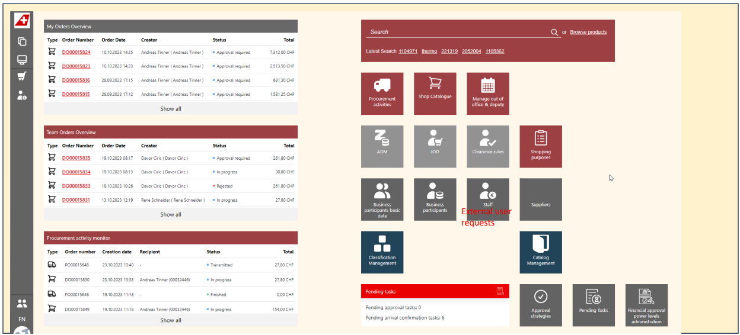Click the Browse products link
740x335 pixels.
pos(588,33)
